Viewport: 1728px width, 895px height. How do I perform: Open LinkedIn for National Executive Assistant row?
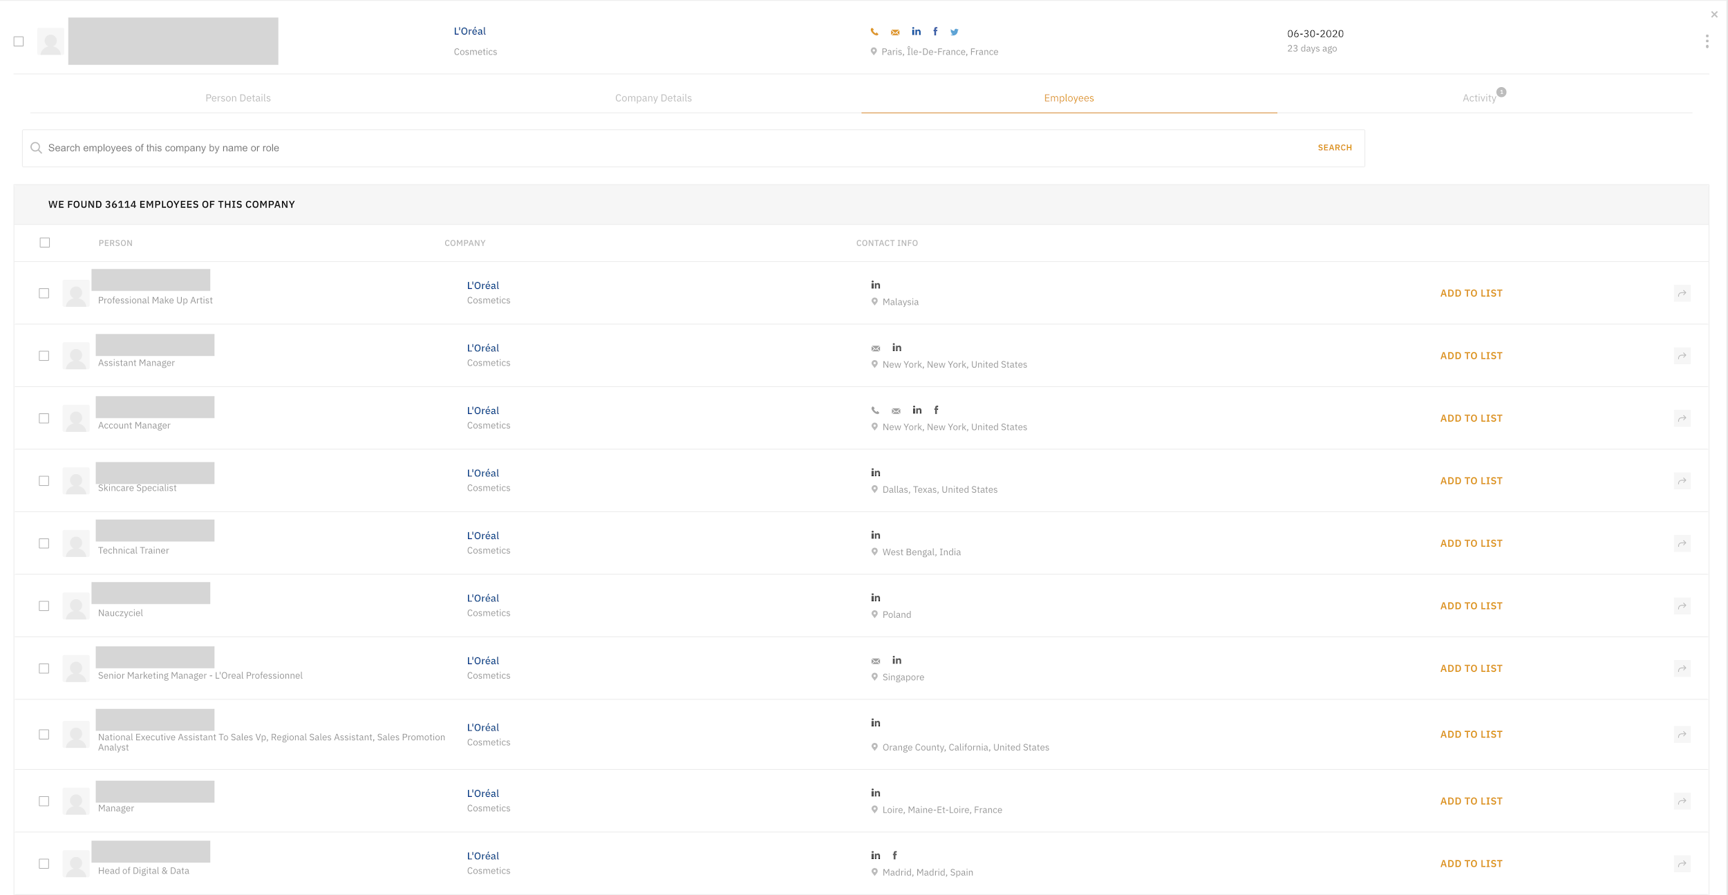(x=876, y=723)
